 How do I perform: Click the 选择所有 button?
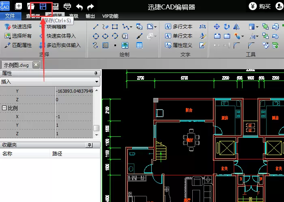[x=18, y=36]
